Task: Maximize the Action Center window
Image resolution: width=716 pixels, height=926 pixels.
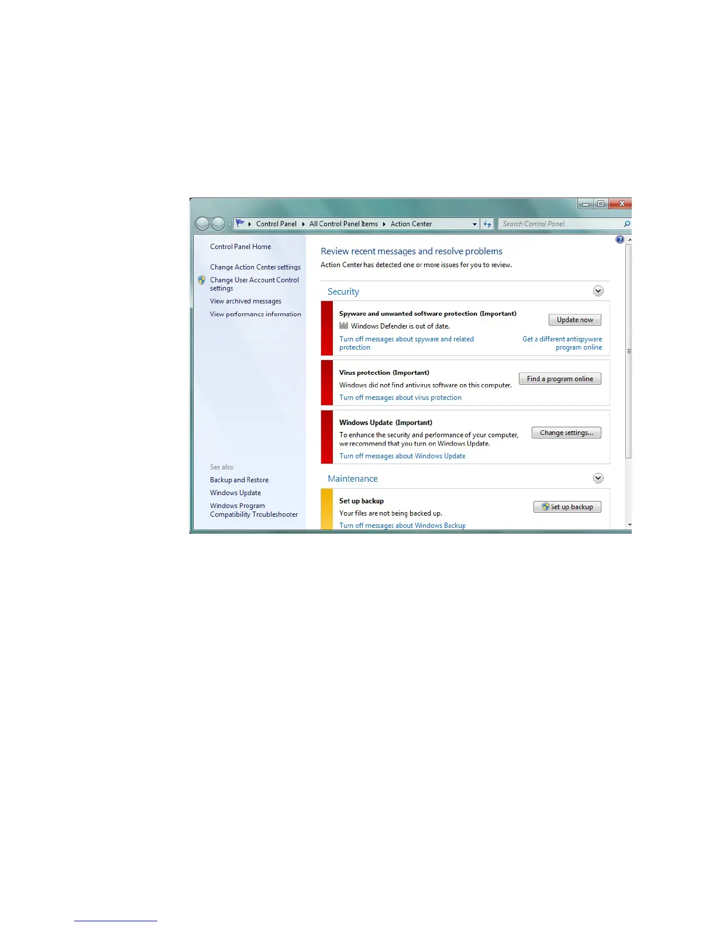Action: click(x=601, y=203)
